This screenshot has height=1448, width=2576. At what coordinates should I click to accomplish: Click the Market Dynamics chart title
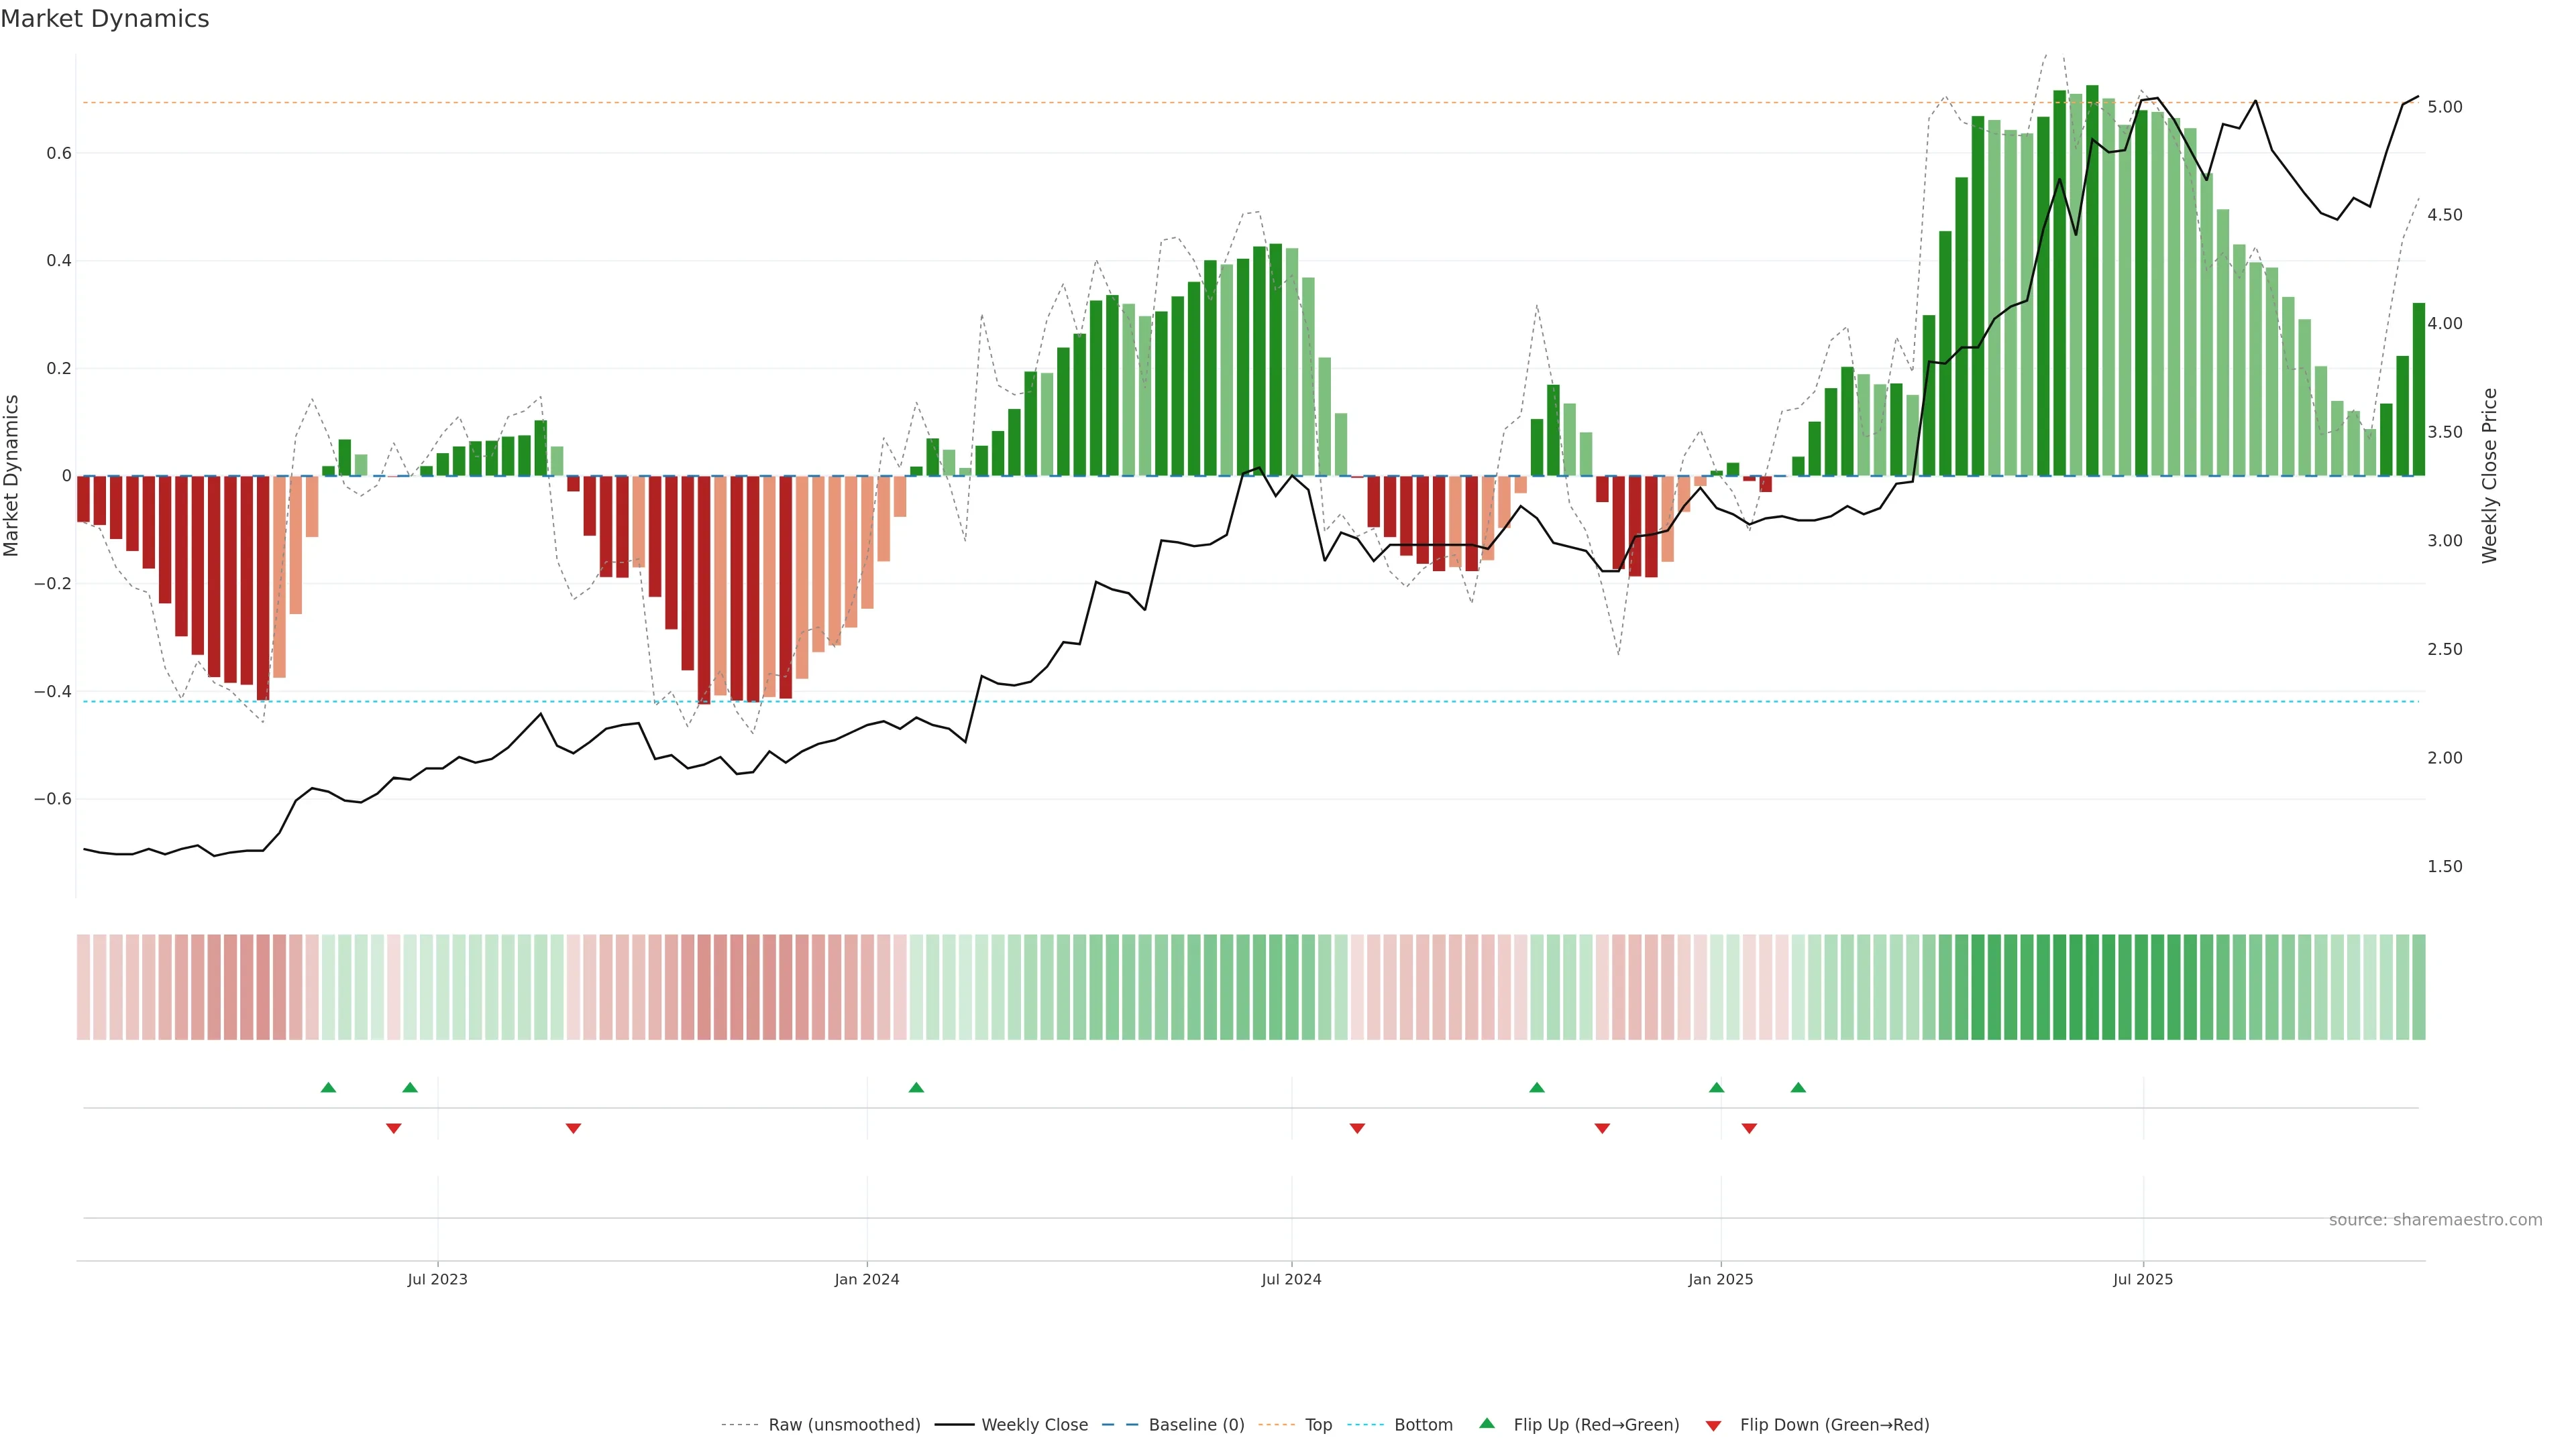(105, 19)
